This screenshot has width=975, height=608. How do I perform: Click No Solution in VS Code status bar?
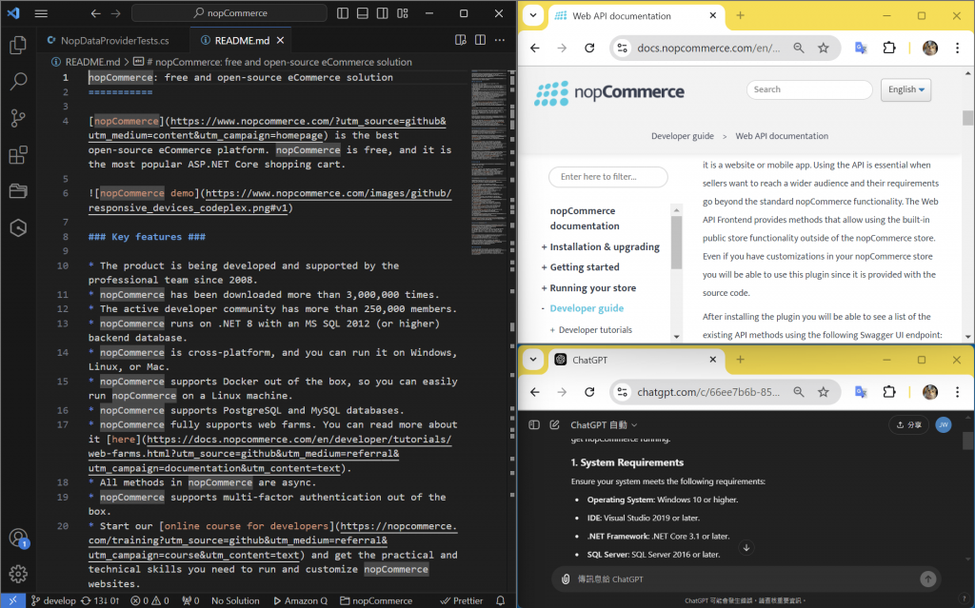click(x=235, y=600)
